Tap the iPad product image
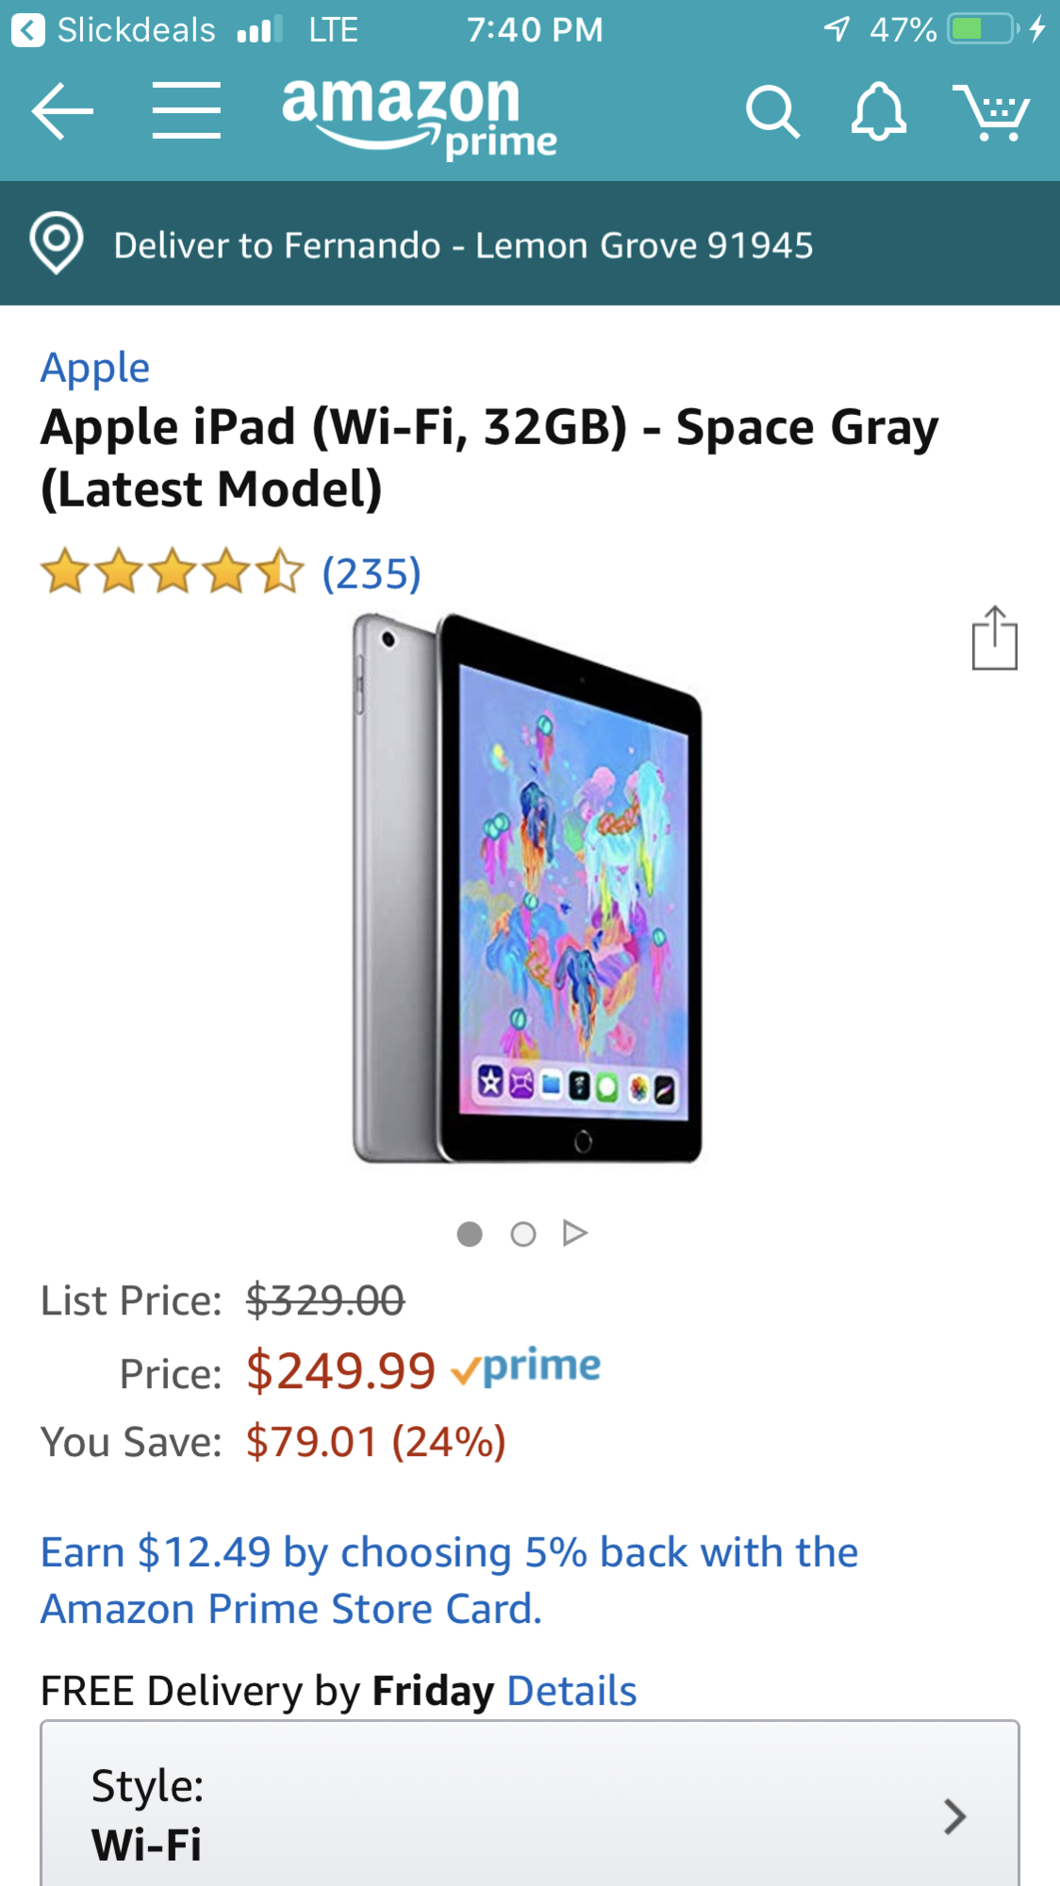Viewport: 1060px width, 1886px height. 528,886
